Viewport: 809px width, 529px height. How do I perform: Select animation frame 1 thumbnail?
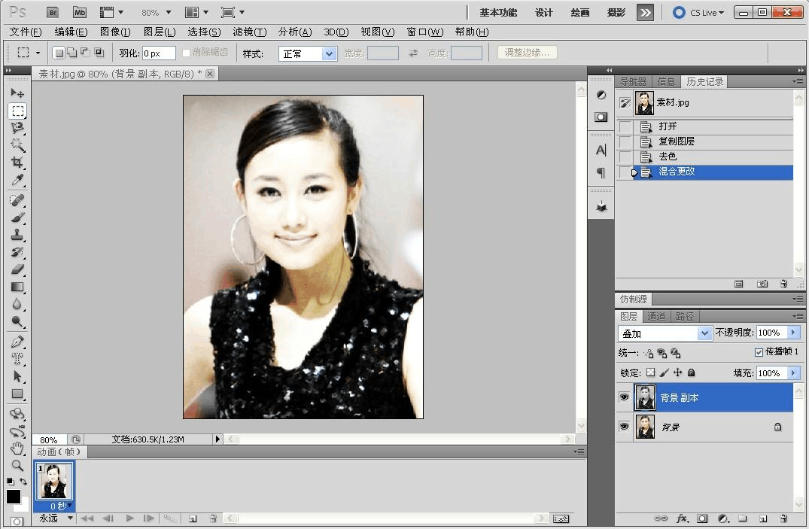point(54,481)
